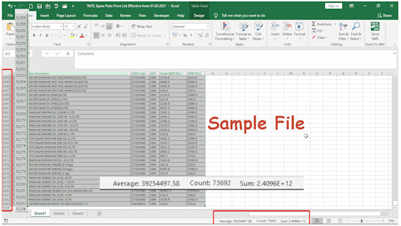Viewport: 401px width, 226px height.
Task: Open the Table Tools Design tab
Action: coord(199,15)
